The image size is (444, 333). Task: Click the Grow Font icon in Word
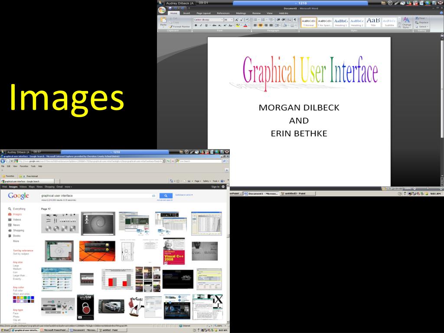click(x=236, y=20)
